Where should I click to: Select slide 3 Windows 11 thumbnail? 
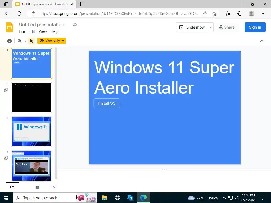[x=31, y=132]
